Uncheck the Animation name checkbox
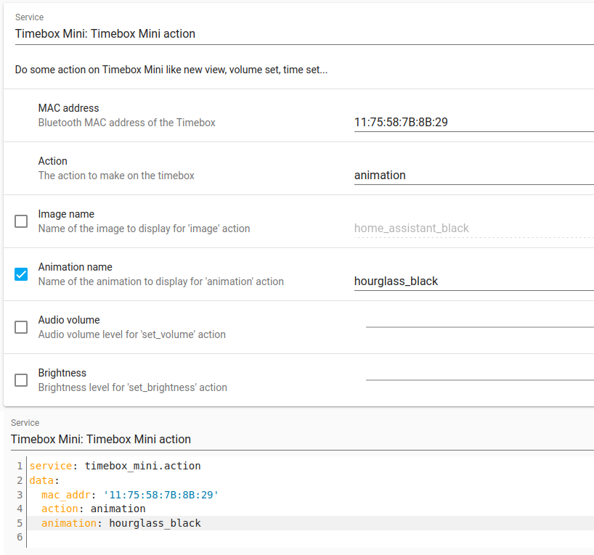The image size is (594, 555). click(x=21, y=274)
